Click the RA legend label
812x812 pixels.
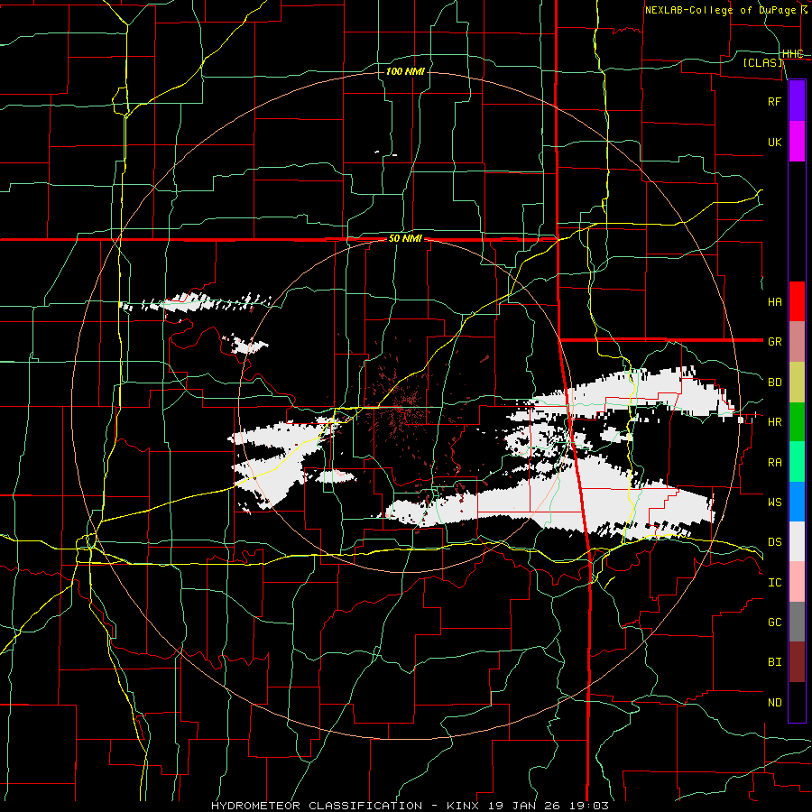click(774, 463)
